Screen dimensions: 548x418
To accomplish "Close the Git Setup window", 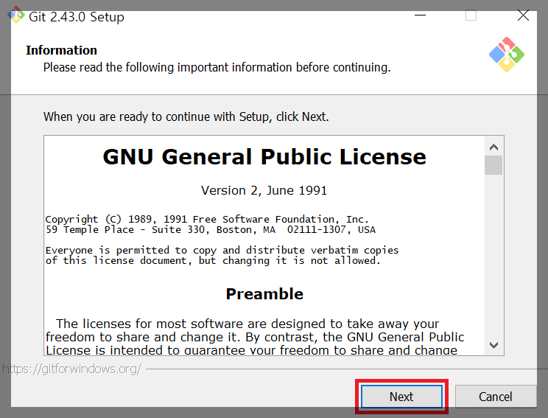I will coord(523,15).
